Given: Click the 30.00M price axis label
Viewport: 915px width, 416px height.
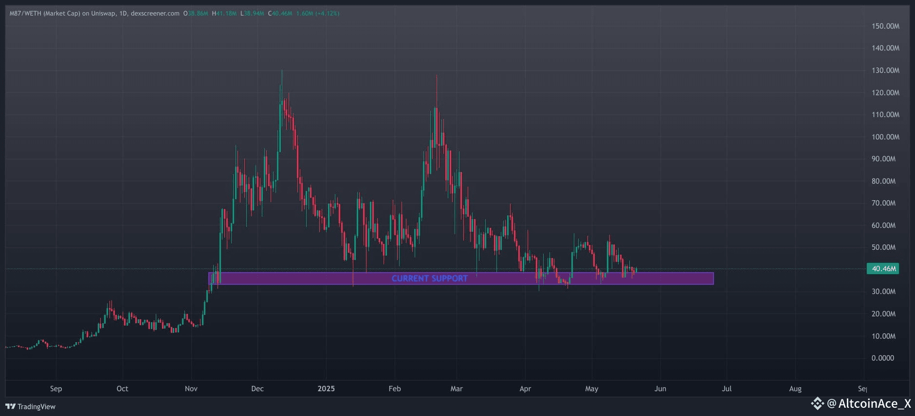Looking at the screenshot, I should [x=883, y=292].
